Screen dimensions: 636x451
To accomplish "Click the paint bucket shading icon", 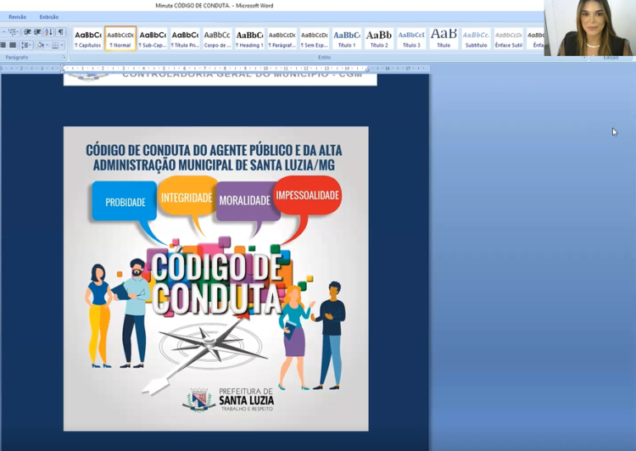I will 41,45.
